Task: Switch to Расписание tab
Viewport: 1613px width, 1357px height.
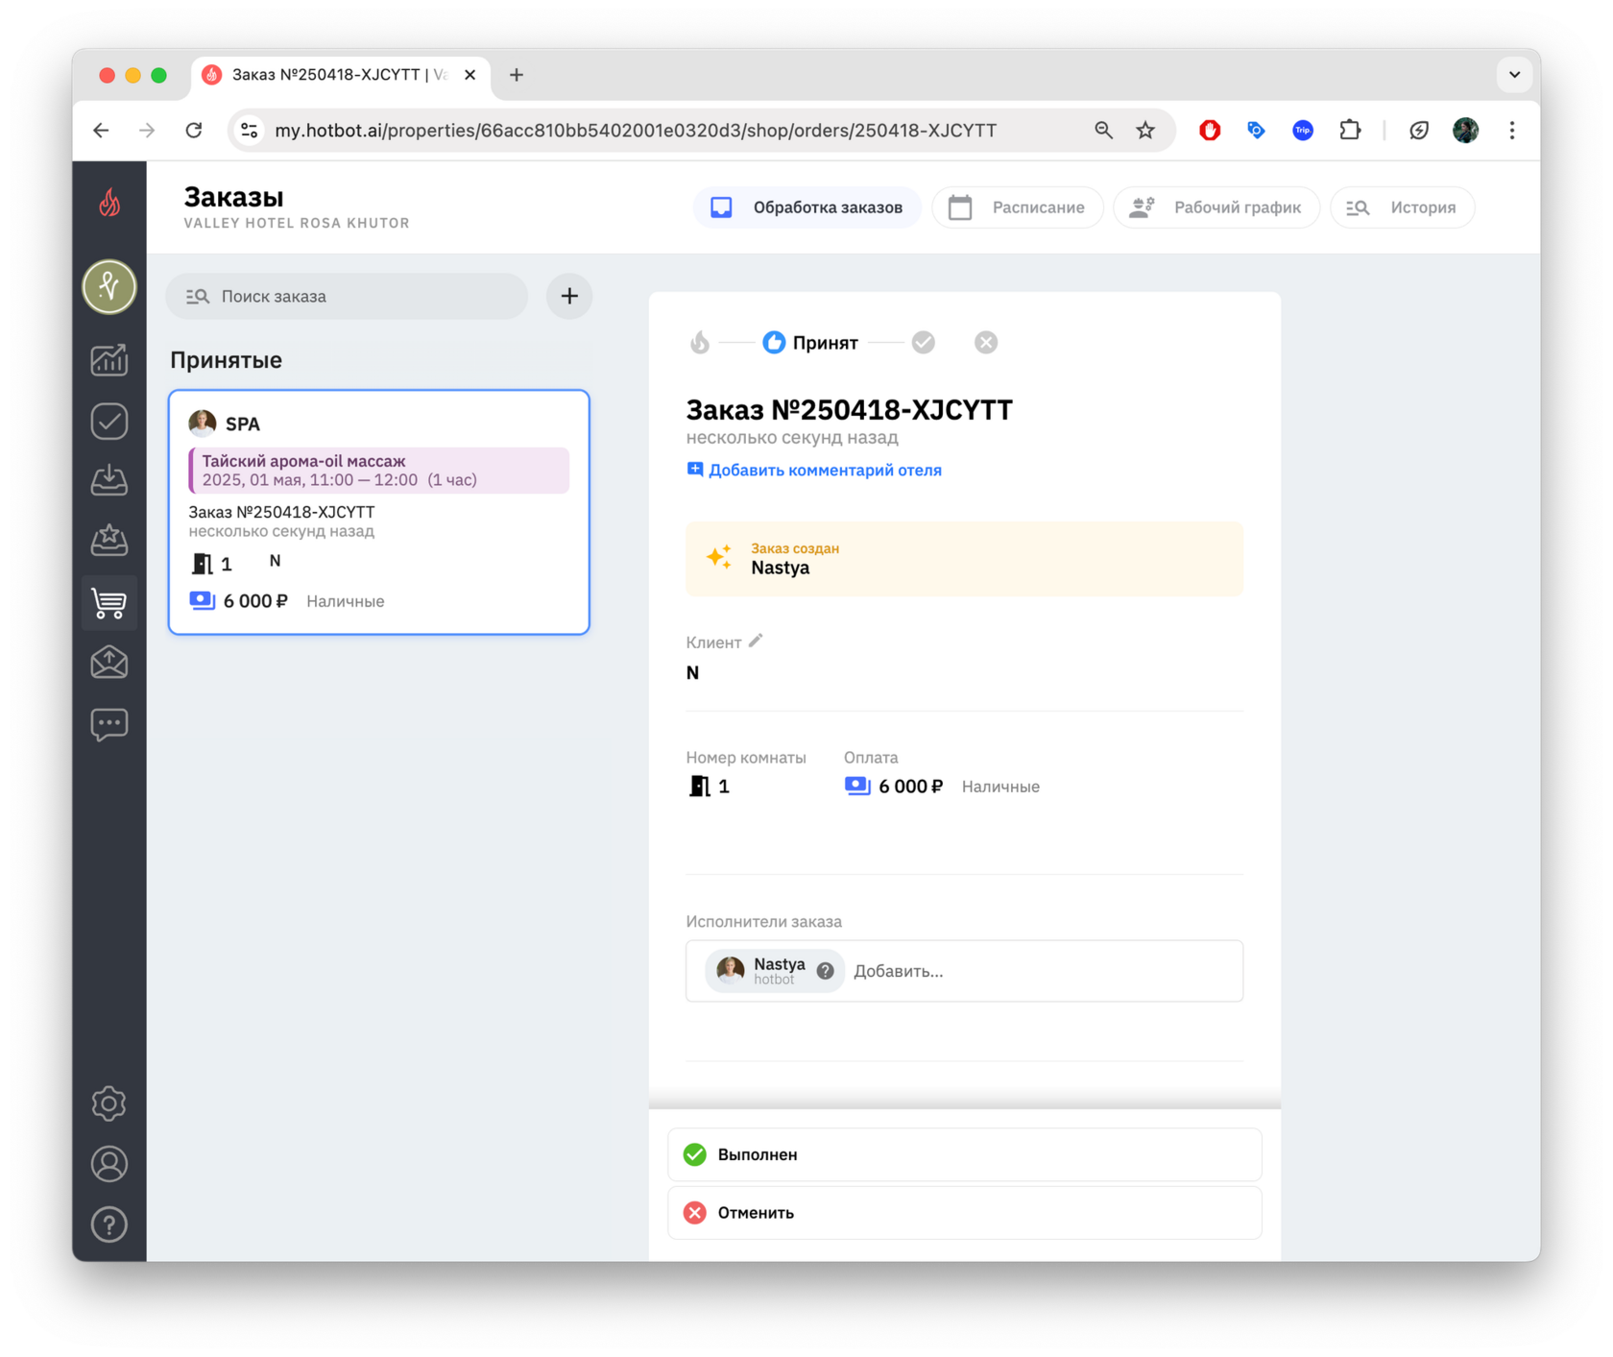Action: click(x=1017, y=207)
